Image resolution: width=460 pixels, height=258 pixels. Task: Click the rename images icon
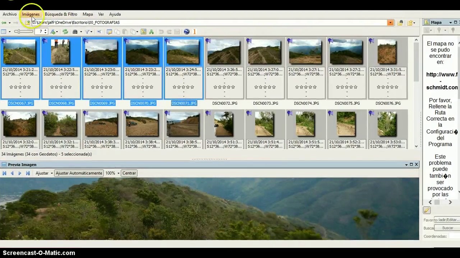pyautogui.click(x=99, y=32)
